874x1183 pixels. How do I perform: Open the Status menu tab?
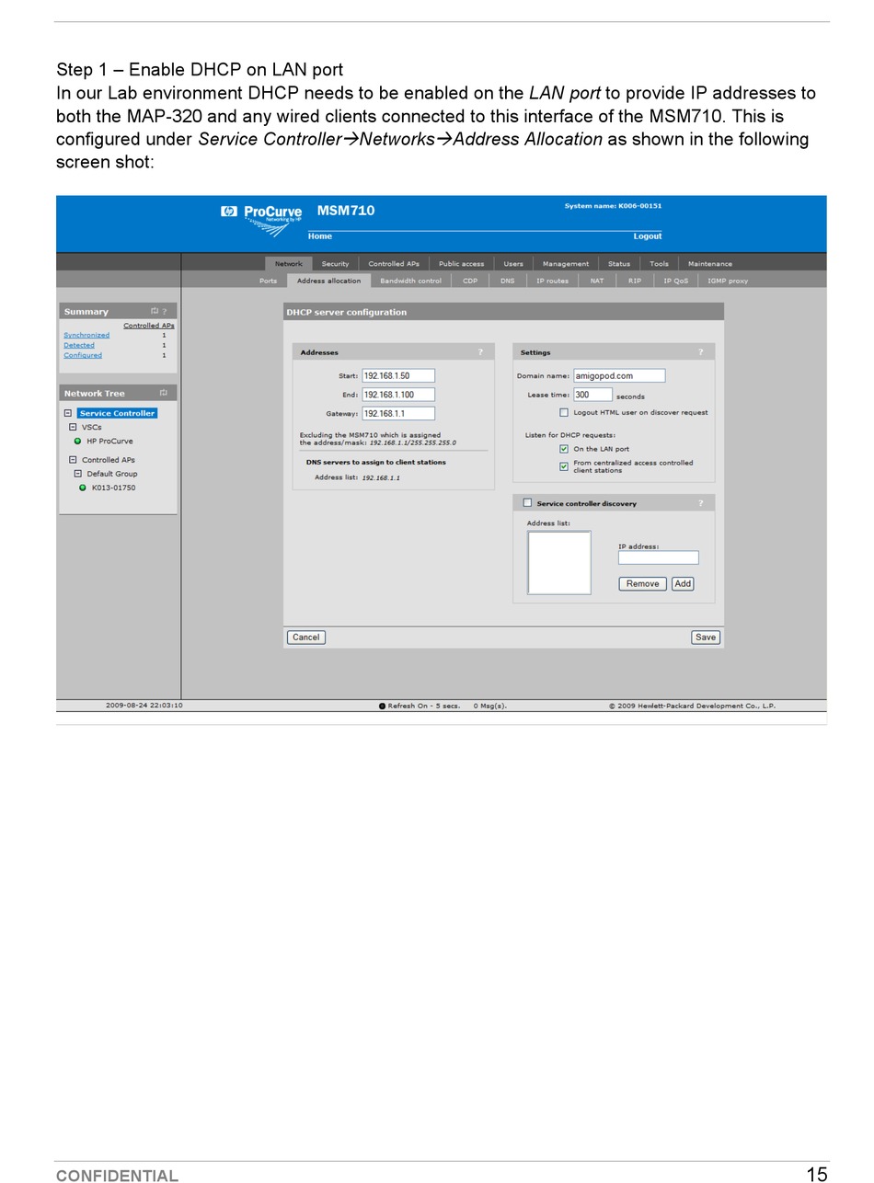point(619,264)
